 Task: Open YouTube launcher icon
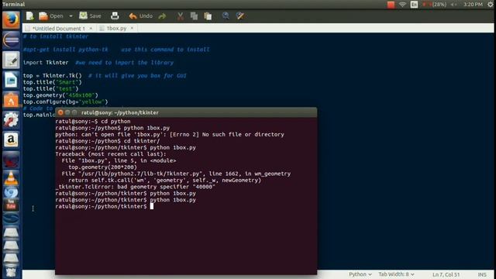click(11, 205)
